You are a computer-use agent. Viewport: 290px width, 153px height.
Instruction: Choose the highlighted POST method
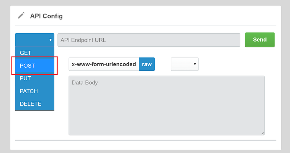[x=27, y=65]
